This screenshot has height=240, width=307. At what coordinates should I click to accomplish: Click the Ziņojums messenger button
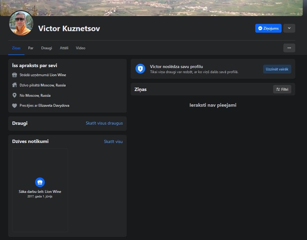click(268, 28)
